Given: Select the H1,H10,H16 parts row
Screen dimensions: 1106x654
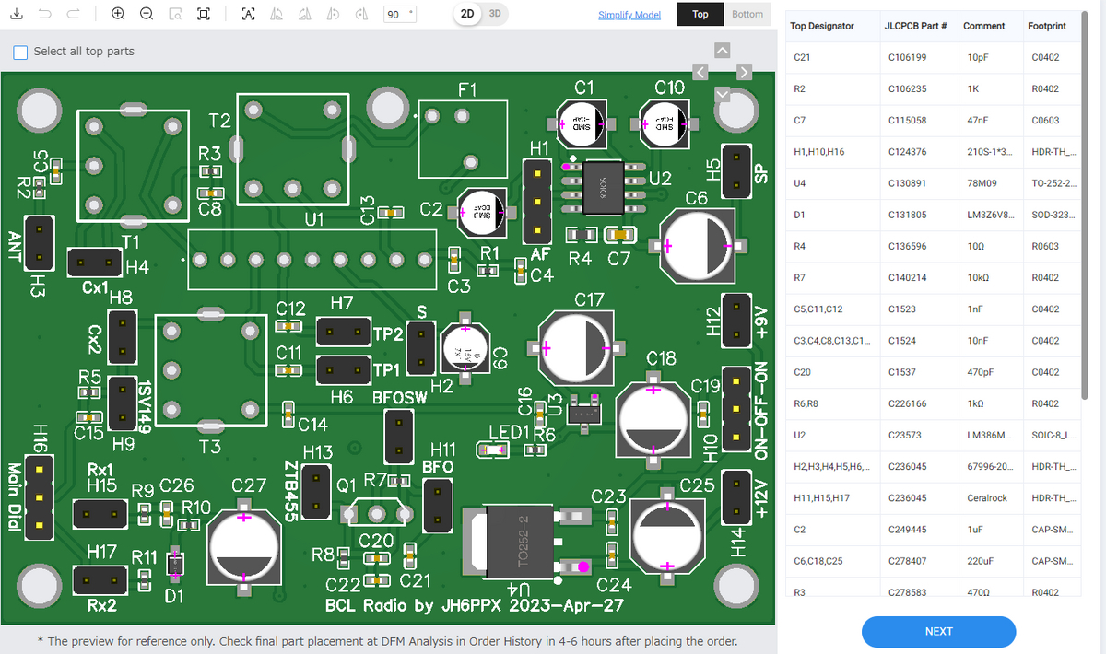Looking at the screenshot, I should tap(933, 151).
